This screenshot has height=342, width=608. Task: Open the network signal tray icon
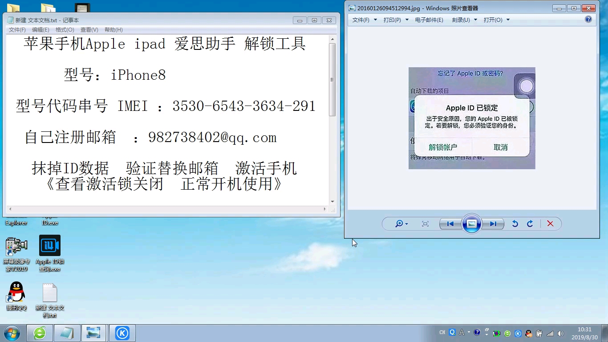pyautogui.click(x=550, y=333)
